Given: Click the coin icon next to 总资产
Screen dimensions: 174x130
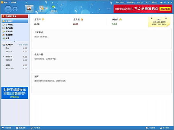Looking at the screenshot, I should [x=43, y=19].
